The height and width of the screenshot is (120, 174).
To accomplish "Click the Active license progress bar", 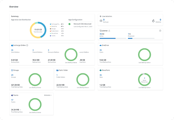I will point(113,38).
